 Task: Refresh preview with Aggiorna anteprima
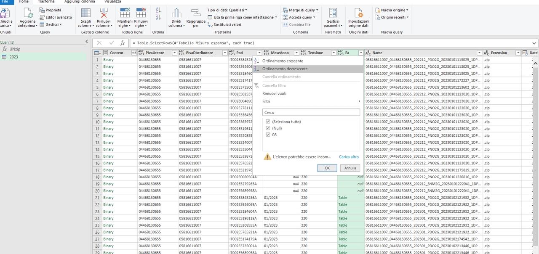27,18
